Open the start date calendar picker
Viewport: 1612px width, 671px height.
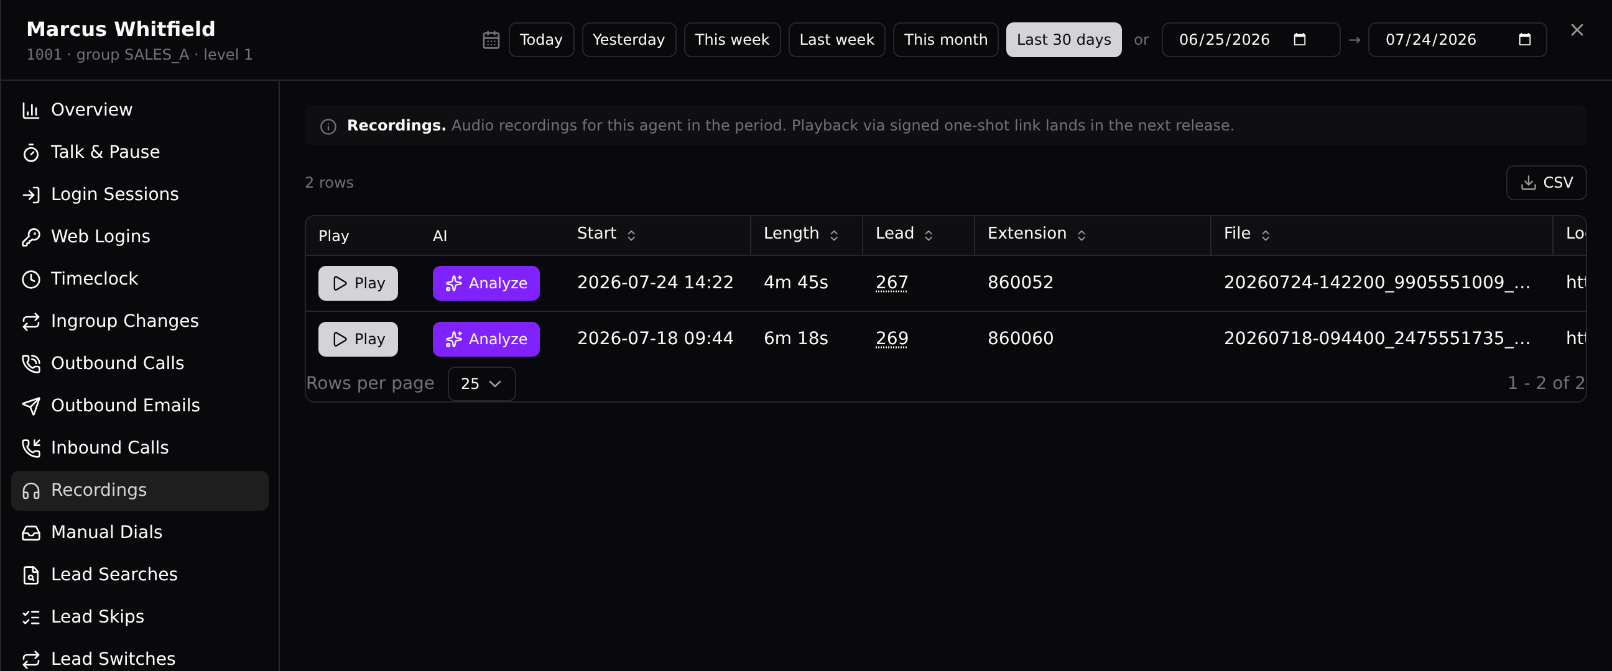pyautogui.click(x=1299, y=40)
